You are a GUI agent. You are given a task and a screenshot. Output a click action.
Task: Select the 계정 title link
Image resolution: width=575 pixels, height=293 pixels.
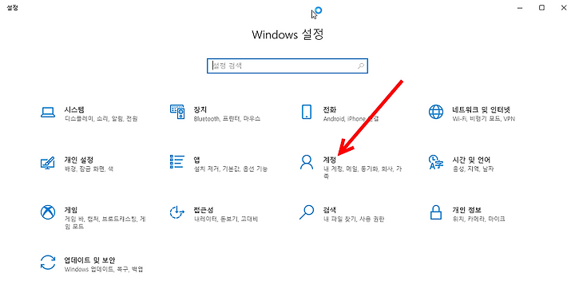(x=330, y=160)
